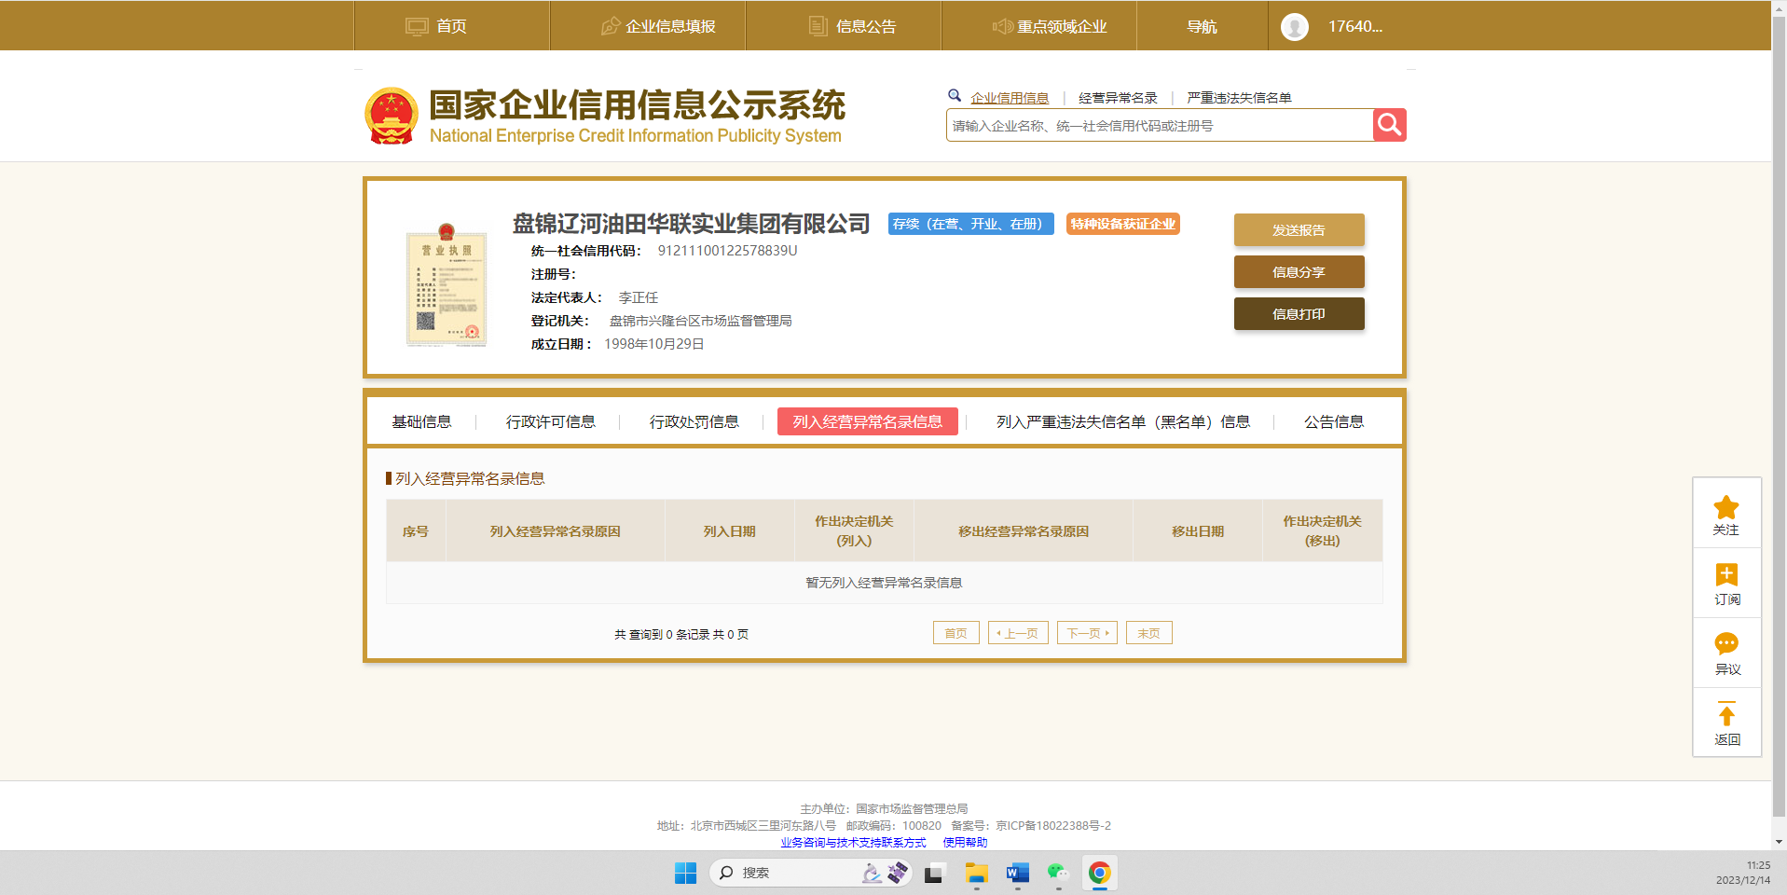Click the 关注 star icon
1787x895 pixels.
click(x=1725, y=508)
